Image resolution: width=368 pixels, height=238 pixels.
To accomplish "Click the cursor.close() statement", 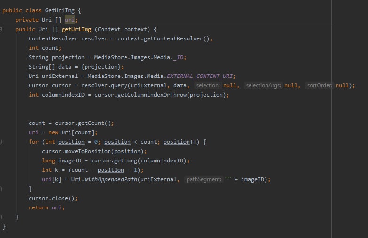I will pyautogui.click(x=53, y=198).
